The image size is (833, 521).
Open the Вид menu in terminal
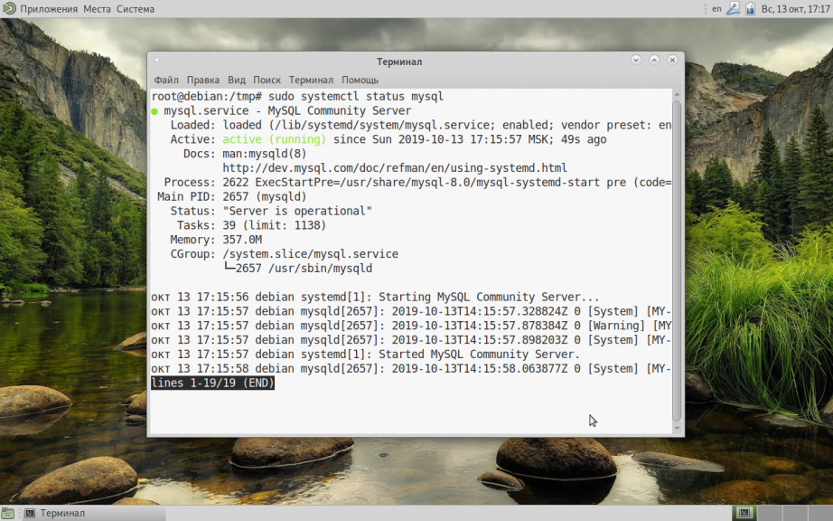pos(237,80)
